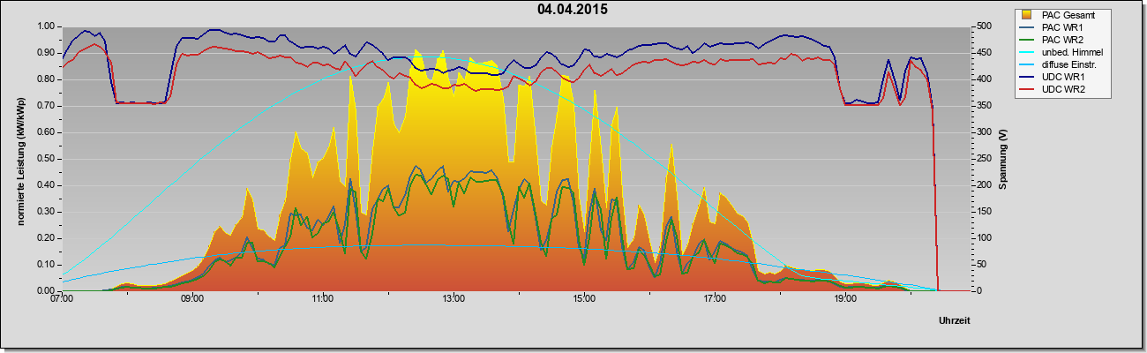Viewport: 1147px width, 353px height.
Task: Click the unbed. Himmel legend entry
Action: point(1066,52)
